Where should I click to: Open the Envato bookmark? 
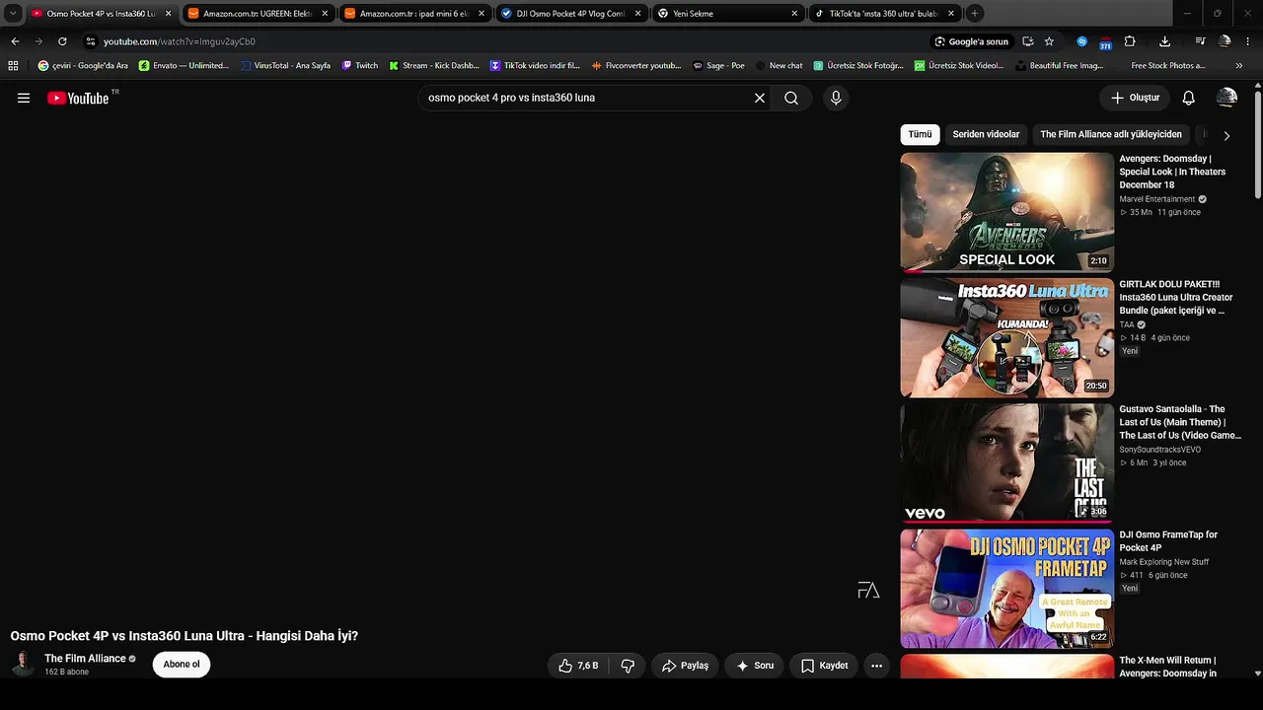tap(184, 66)
